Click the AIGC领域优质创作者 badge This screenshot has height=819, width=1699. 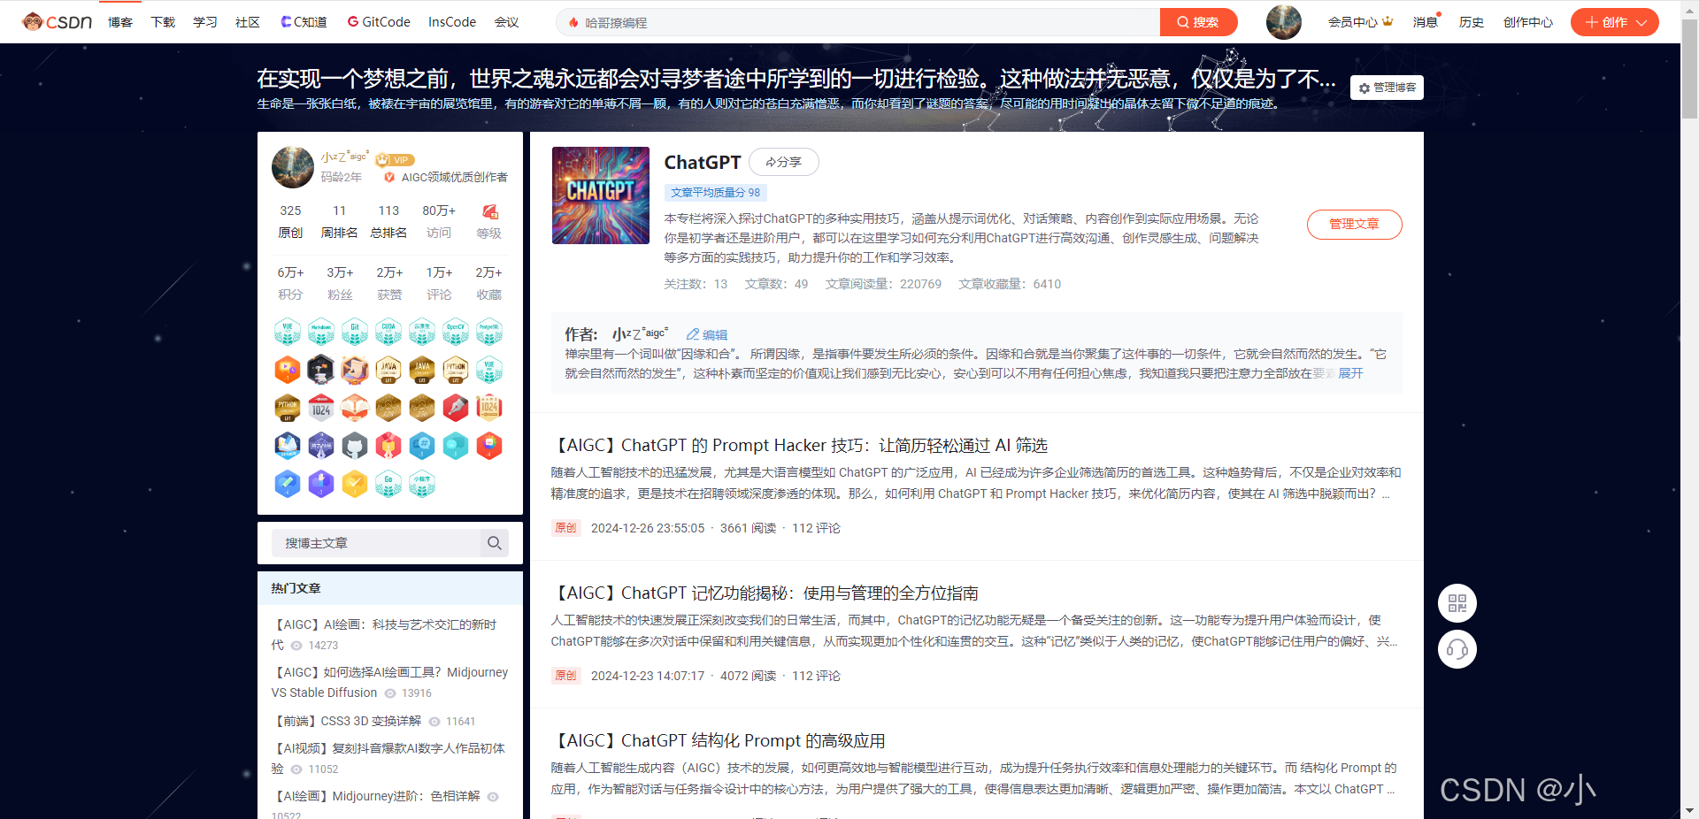(x=446, y=178)
